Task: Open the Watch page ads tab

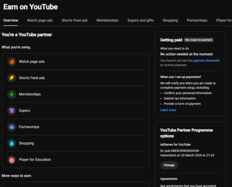Action: point(40,20)
